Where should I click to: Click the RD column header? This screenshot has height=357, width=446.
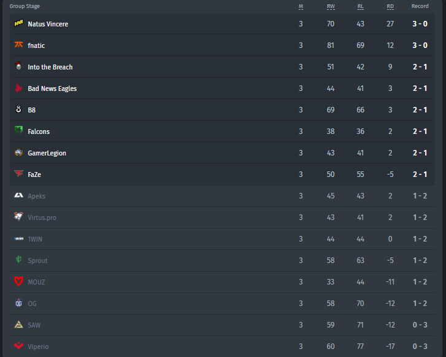390,7
